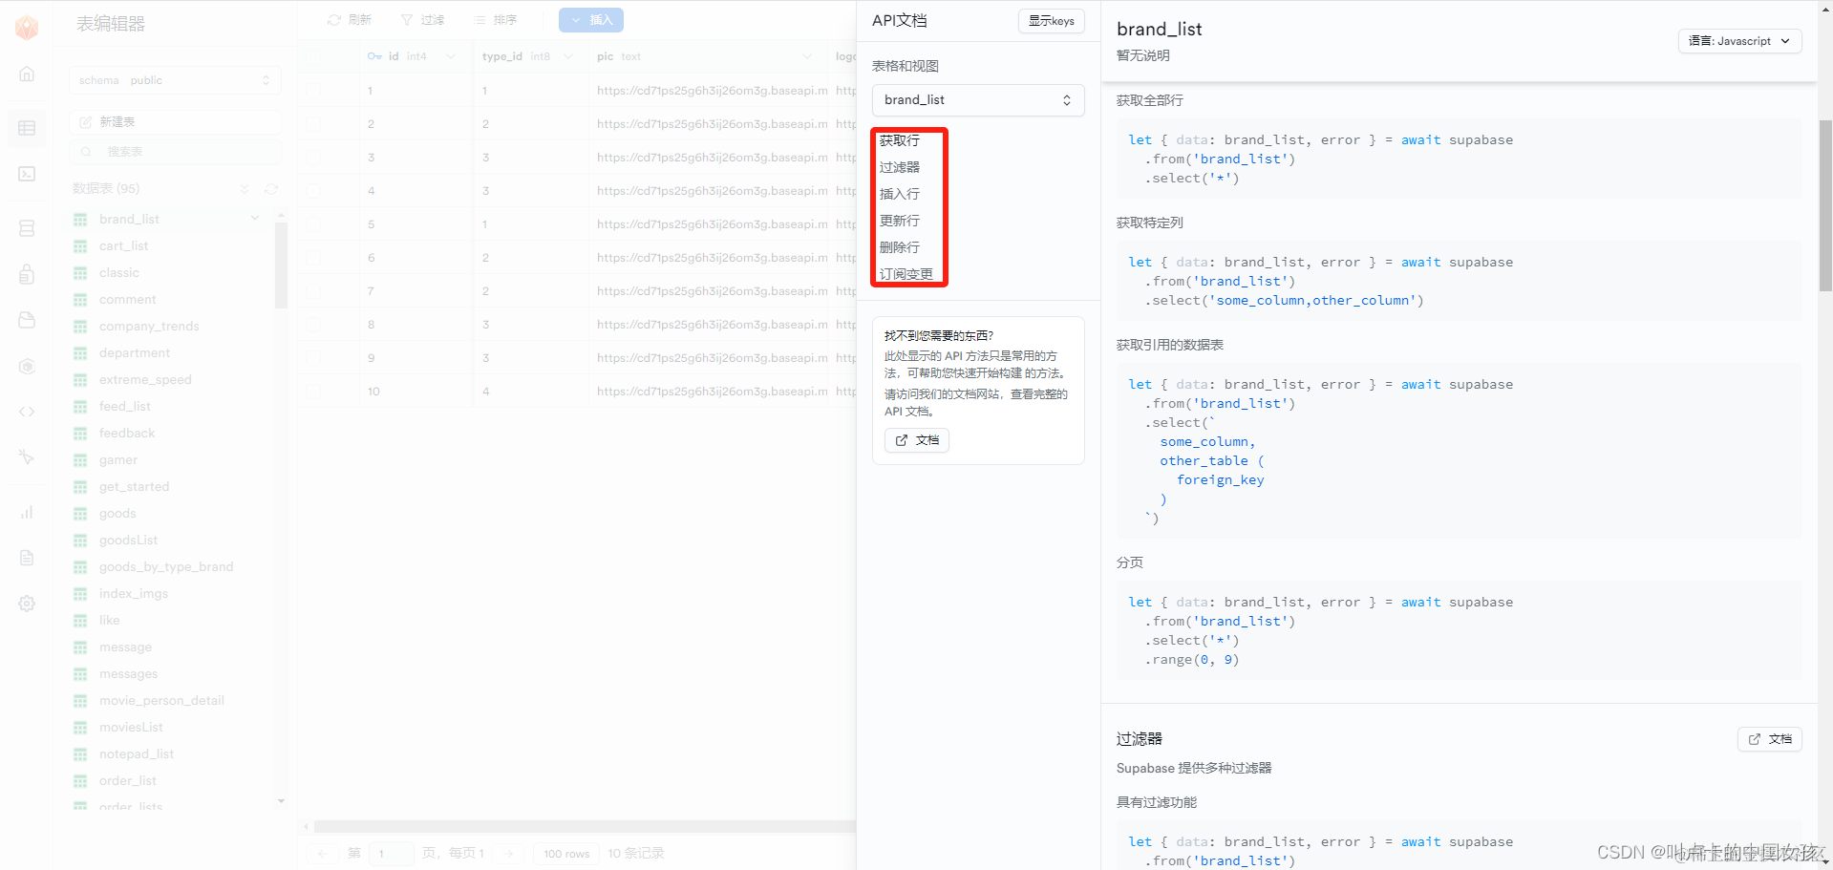Open the Reports bar chart icon
This screenshot has width=1833, height=870.
point(27,513)
